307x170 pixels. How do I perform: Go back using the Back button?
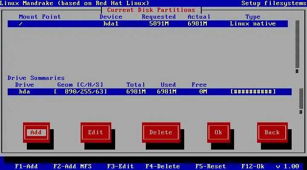[x=272, y=133]
